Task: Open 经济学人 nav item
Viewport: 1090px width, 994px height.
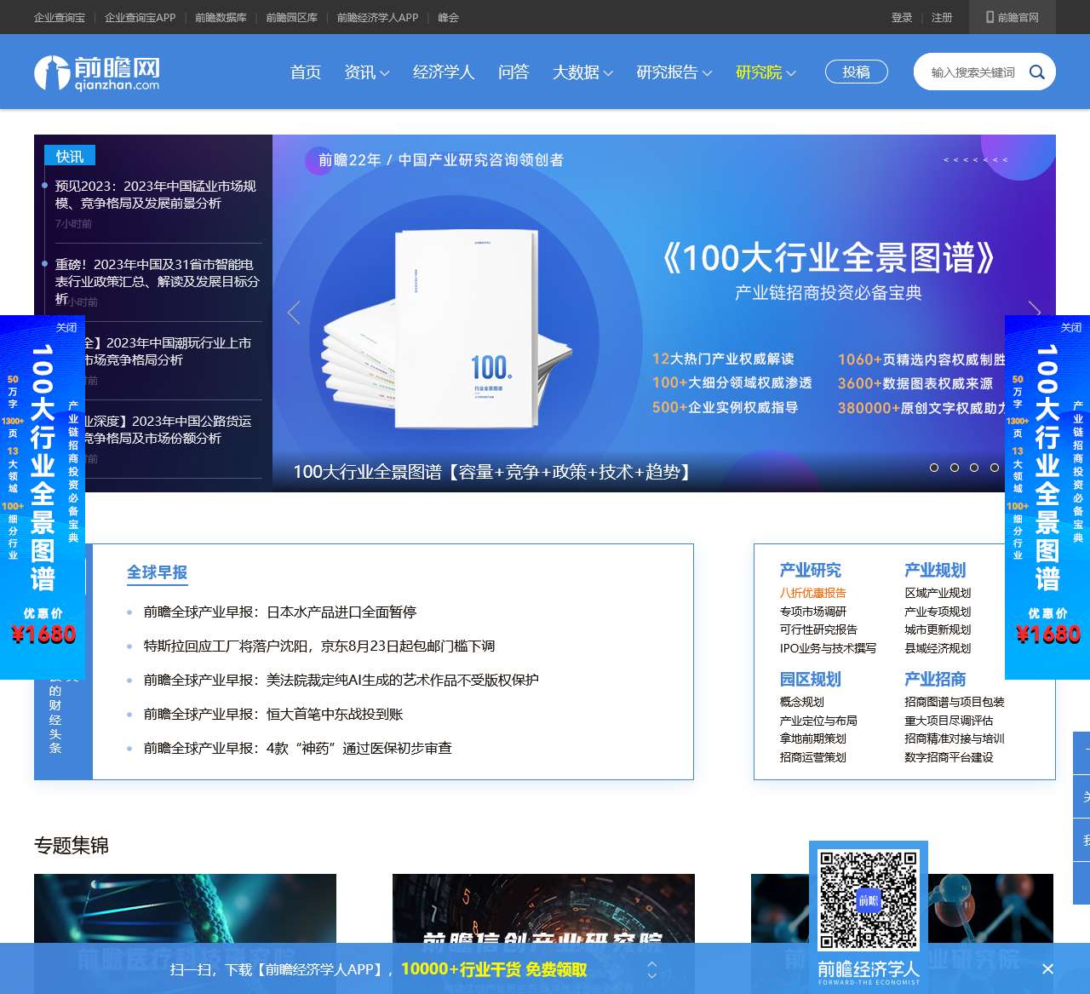Action: click(x=444, y=72)
